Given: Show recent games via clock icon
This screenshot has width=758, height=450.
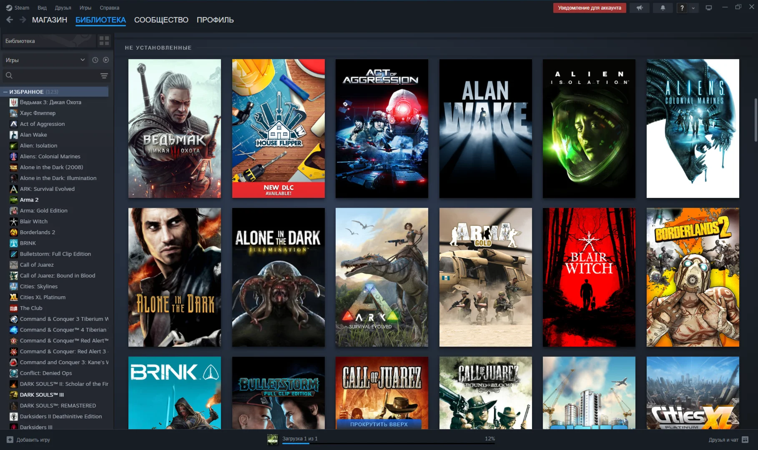Looking at the screenshot, I should click(x=95, y=60).
